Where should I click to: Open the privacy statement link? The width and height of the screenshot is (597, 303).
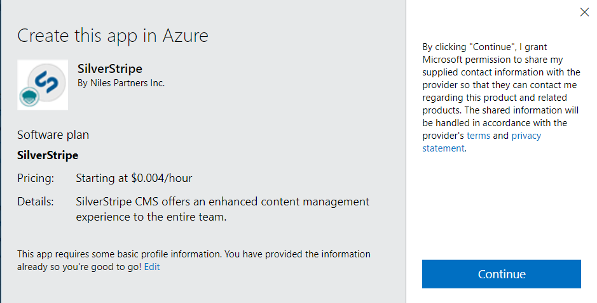pos(525,136)
